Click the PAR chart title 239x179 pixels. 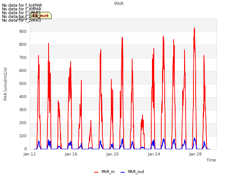[119, 4]
